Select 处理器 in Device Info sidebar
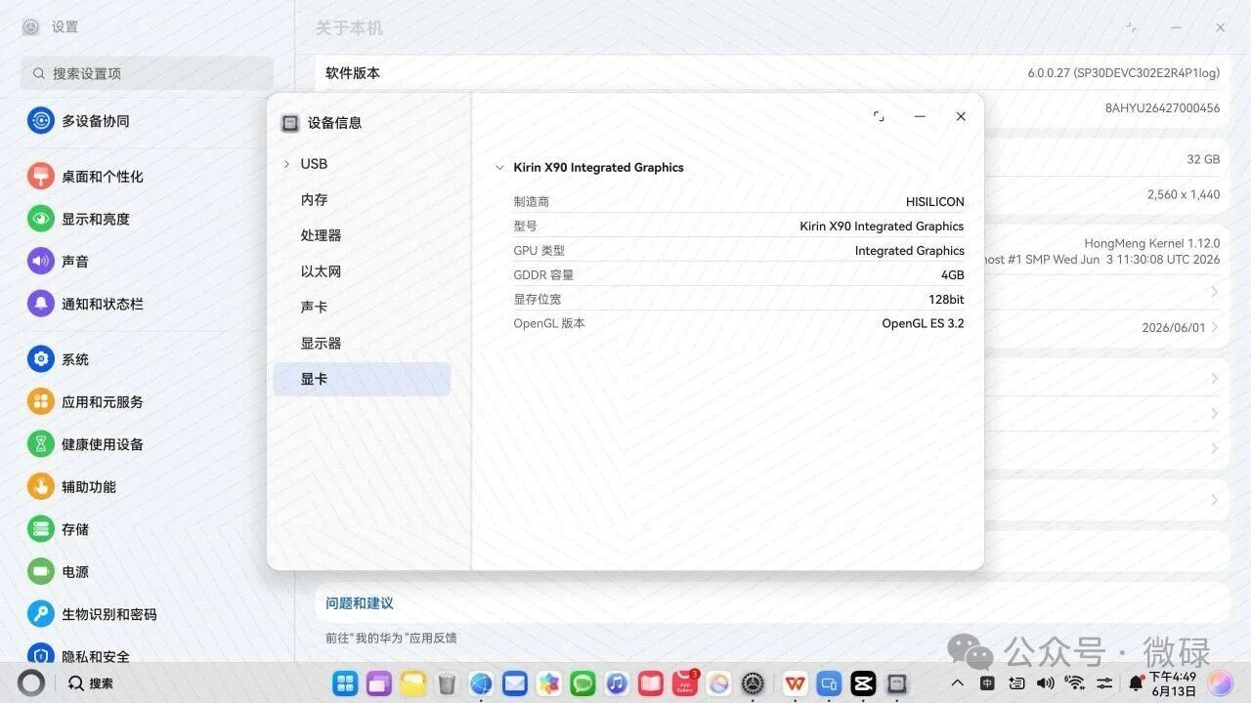Screen dimensions: 1251x703 click(362, 235)
